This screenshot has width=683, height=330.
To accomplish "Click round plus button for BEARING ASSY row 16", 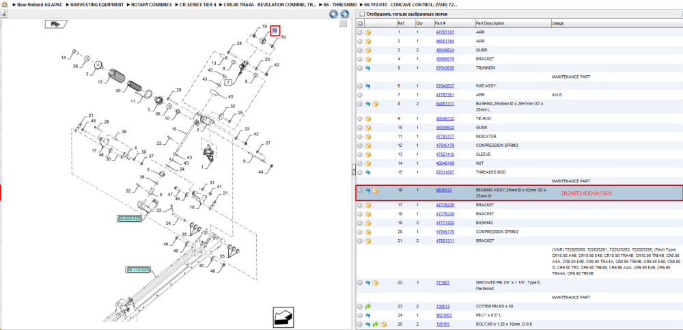I will tap(360, 191).
